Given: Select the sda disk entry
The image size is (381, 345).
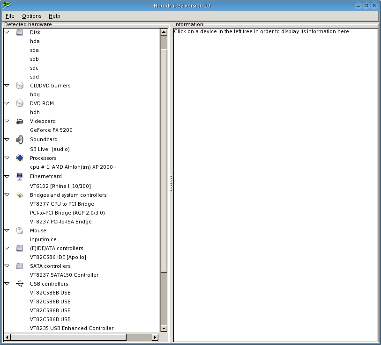Looking at the screenshot, I should click(34, 50).
